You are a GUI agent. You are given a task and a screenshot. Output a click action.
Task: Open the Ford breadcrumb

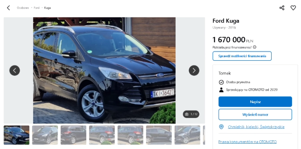click(x=37, y=8)
